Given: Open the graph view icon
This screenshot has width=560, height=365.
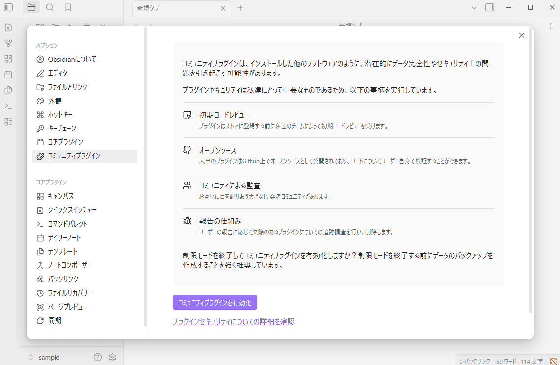Looking at the screenshot, I should coord(8,43).
